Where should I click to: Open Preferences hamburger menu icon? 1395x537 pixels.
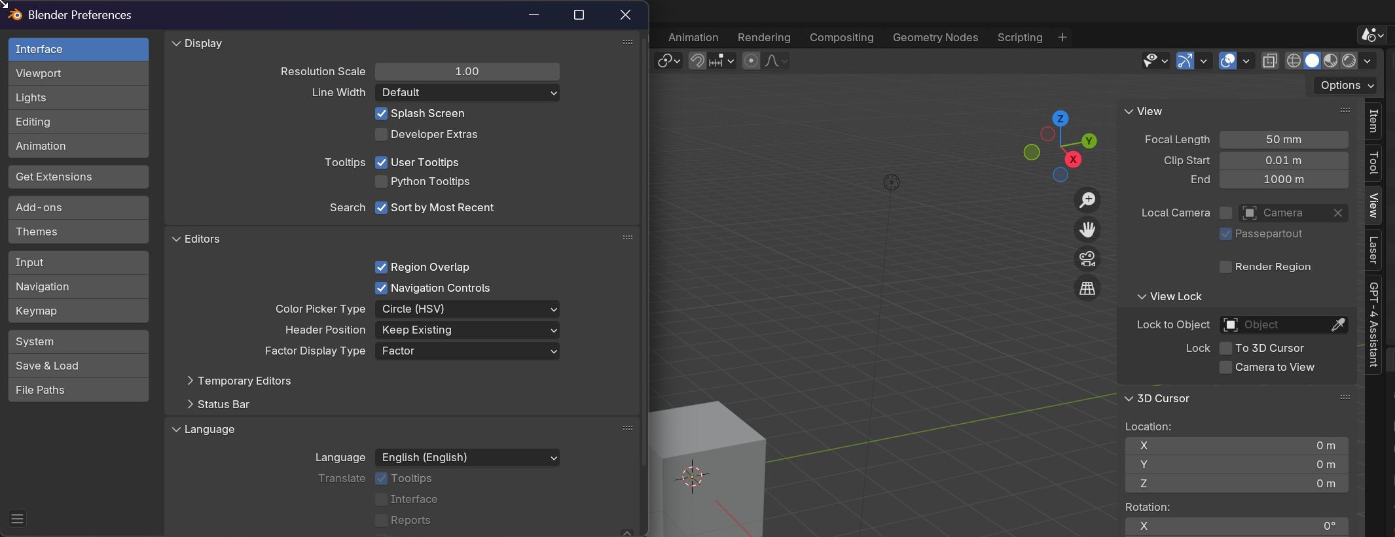[x=18, y=519]
